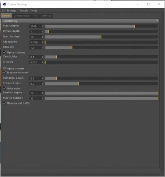
Task: Click the Coherent ratio slider bar
Action: point(101,84)
